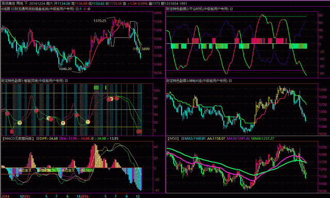Screen dimensions: 330x198
Task: Click the narrow green bar marker above level 100
Action: [x=106, y=88]
